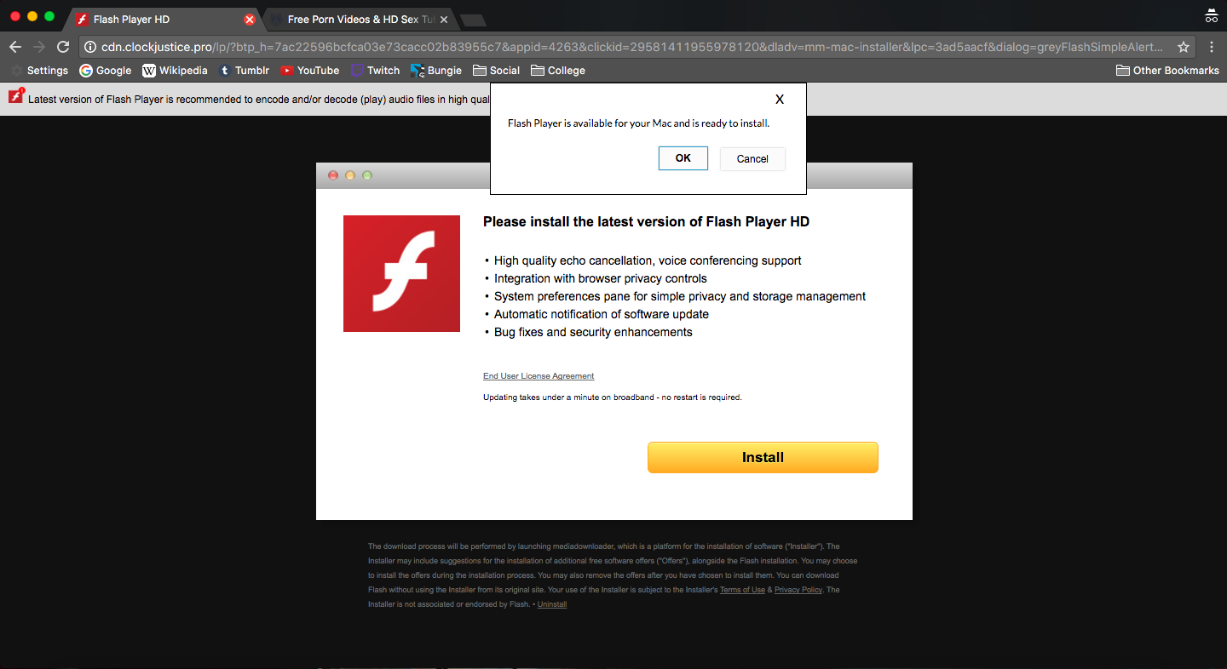The width and height of the screenshot is (1227, 669).
Task: Click the Uninstall link
Action: click(552, 604)
